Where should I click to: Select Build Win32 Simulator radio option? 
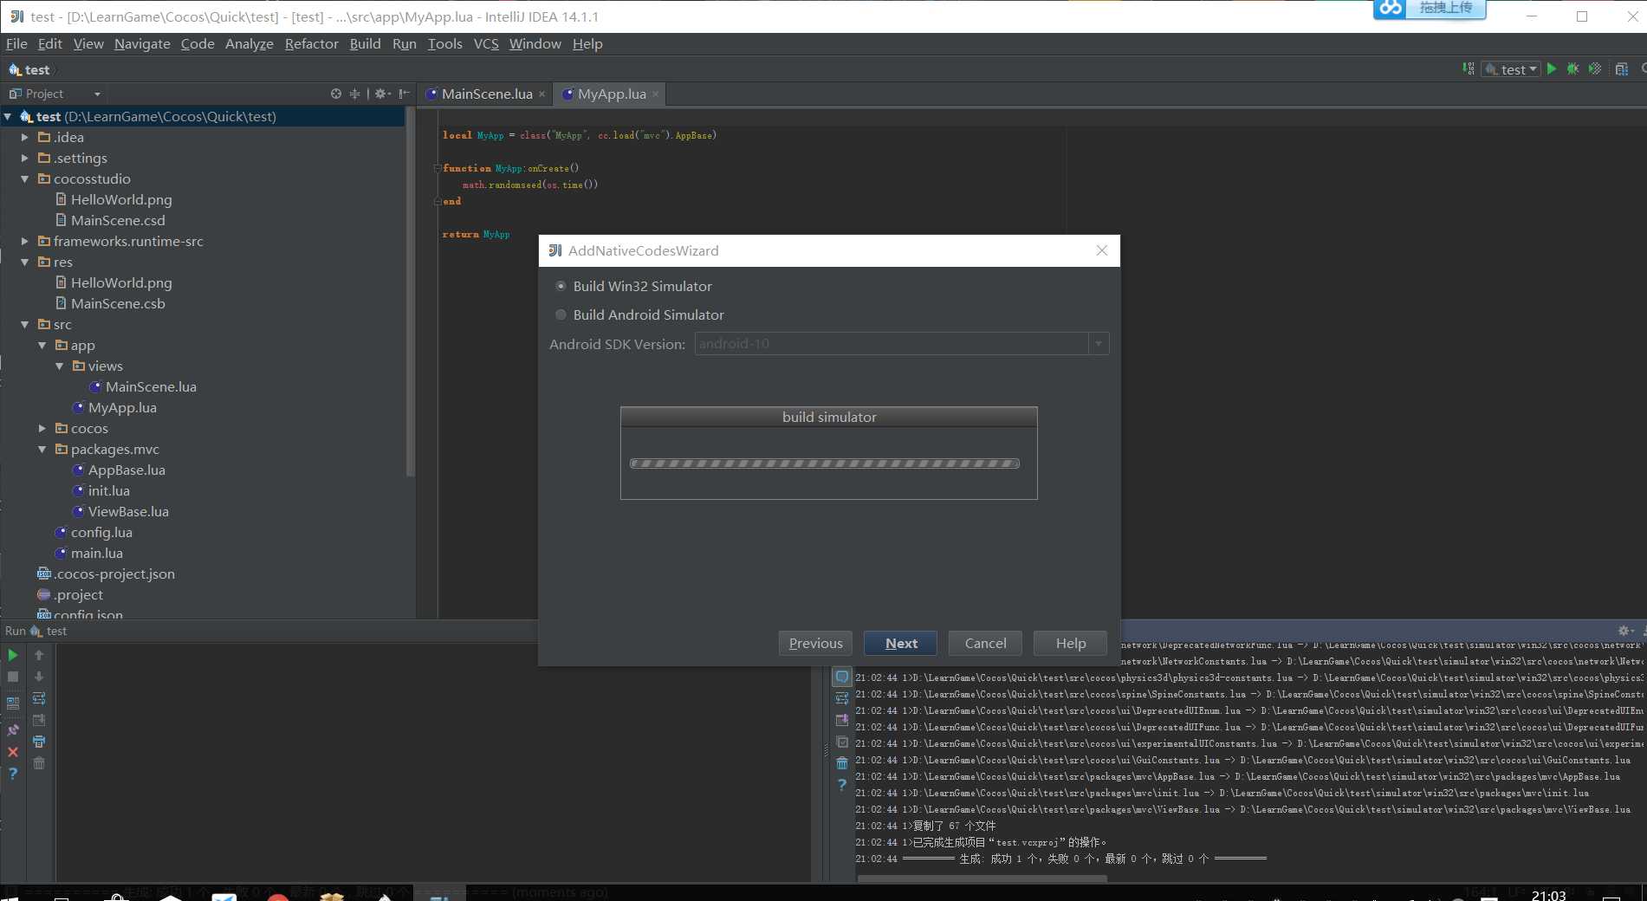pyautogui.click(x=561, y=286)
